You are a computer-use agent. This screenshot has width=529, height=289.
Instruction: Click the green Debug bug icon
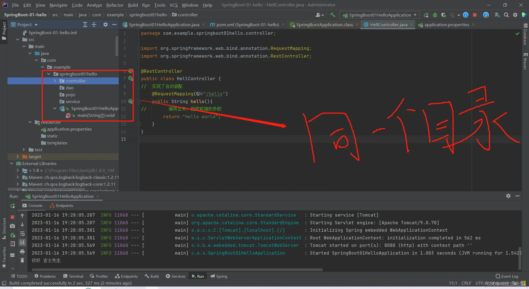[435, 15]
